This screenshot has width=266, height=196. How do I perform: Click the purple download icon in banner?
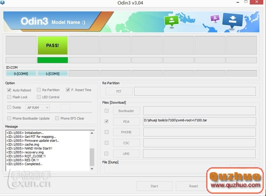[x=215, y=18]
